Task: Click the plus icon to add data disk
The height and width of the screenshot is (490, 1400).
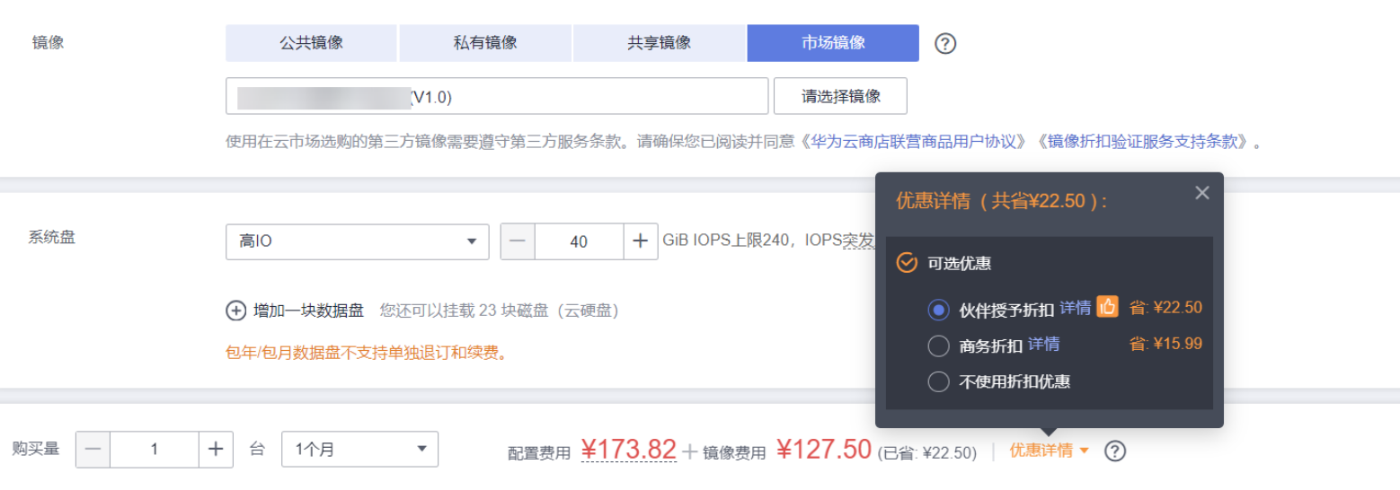Action: click(235, 311)
